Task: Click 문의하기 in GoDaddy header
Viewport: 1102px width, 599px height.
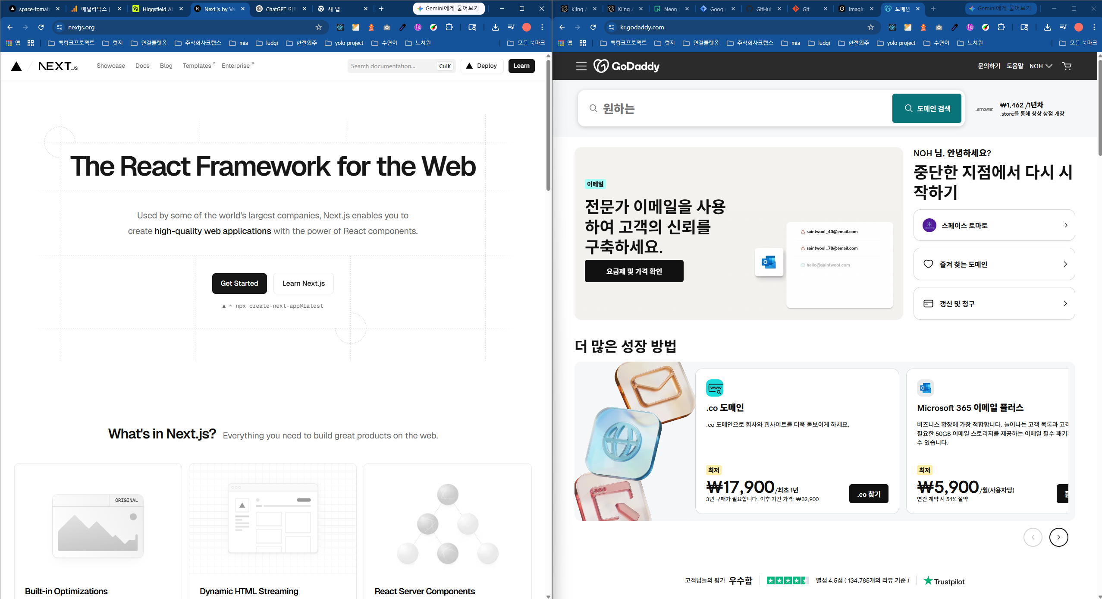Action: (x=989, y=66)
